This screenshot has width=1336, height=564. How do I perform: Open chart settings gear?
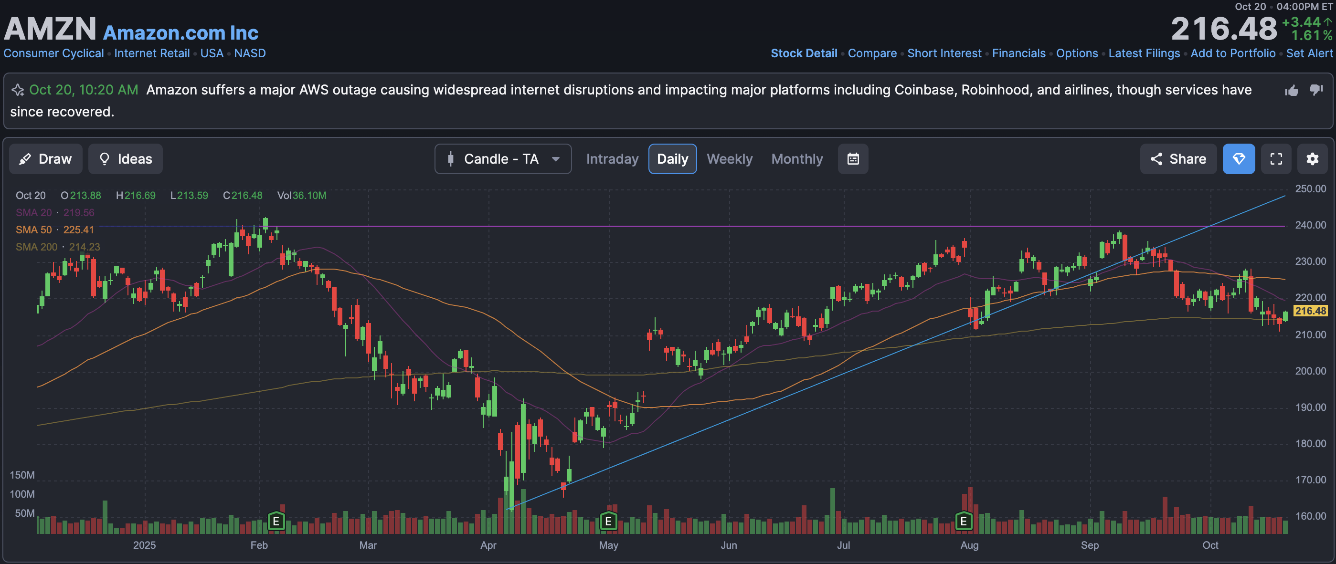(x=1312, y=158)
